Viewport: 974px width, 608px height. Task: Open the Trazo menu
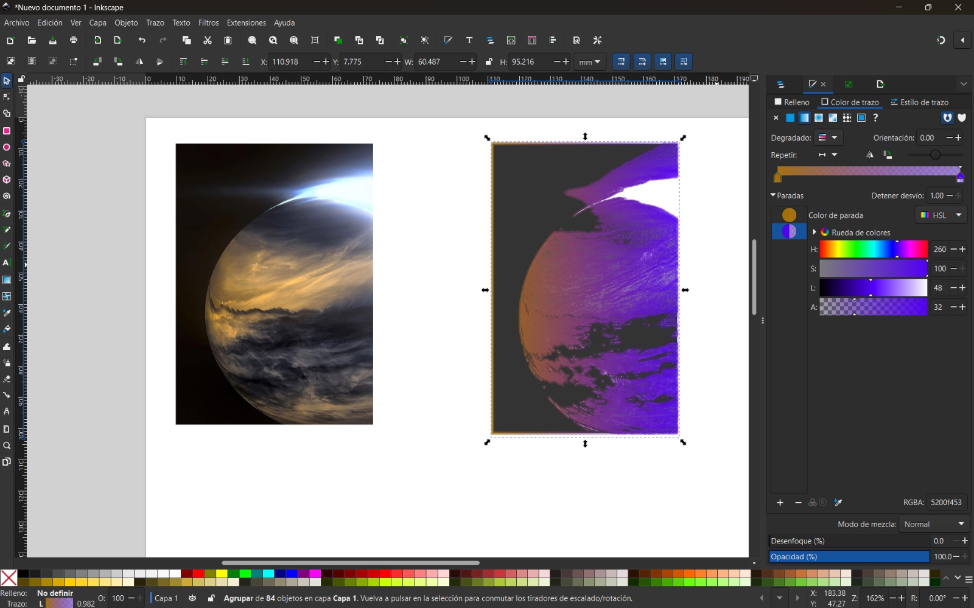coord(155,23)
